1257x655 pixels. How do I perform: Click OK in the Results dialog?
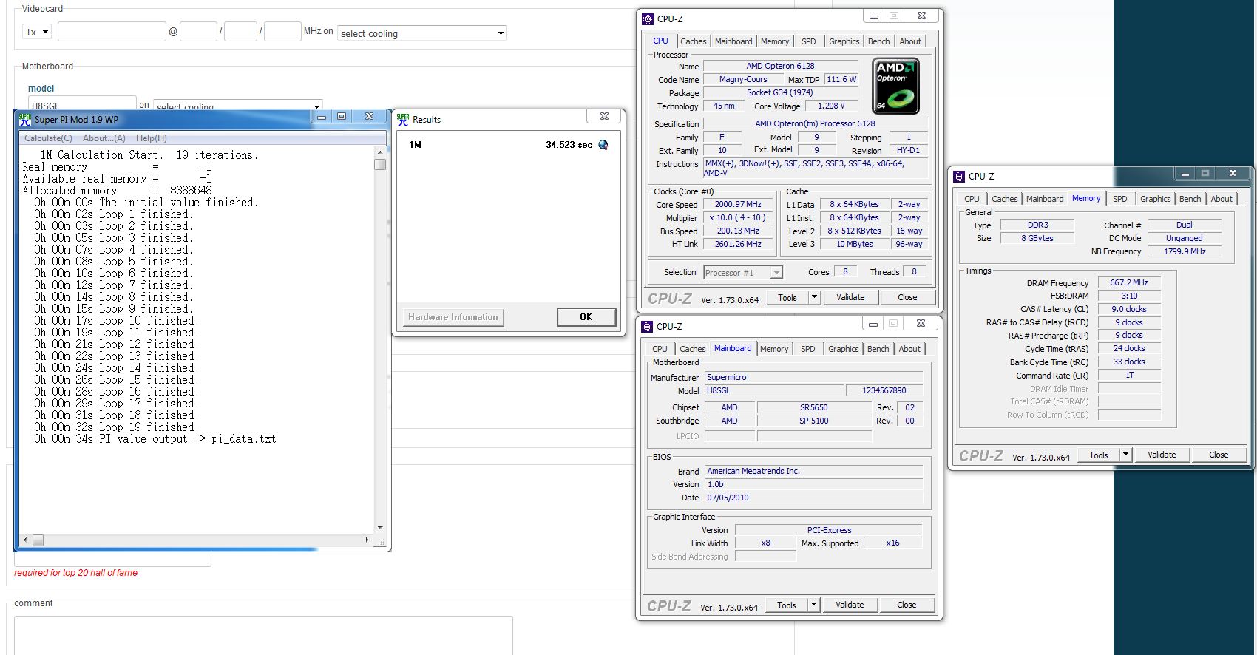[x=586, y=317]
